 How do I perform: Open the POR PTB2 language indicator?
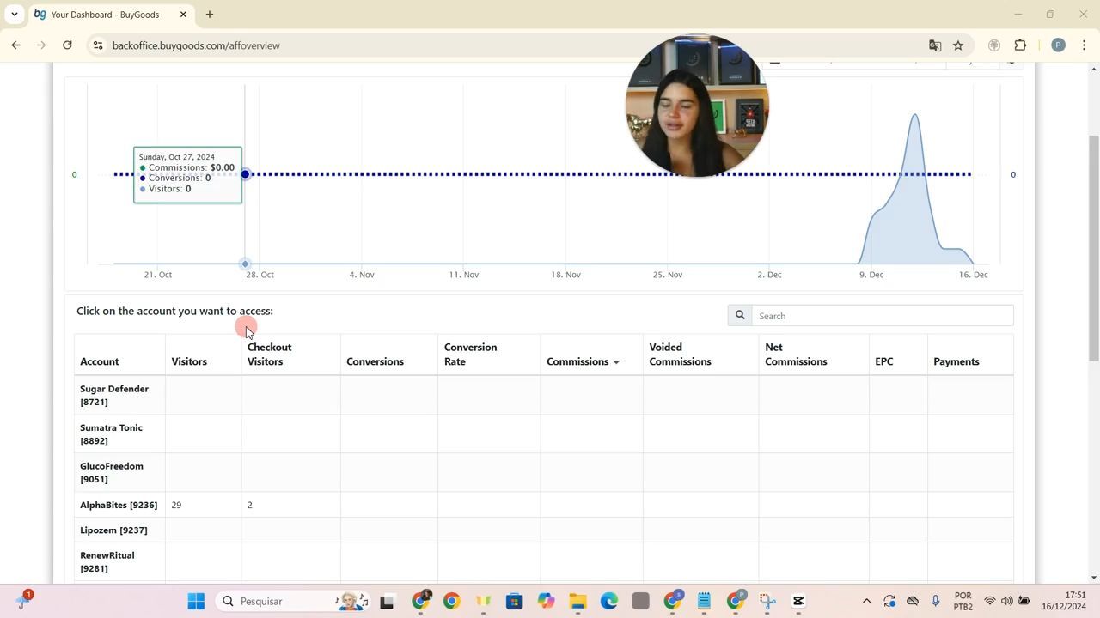pyautogui.click(x=962, y=601)
